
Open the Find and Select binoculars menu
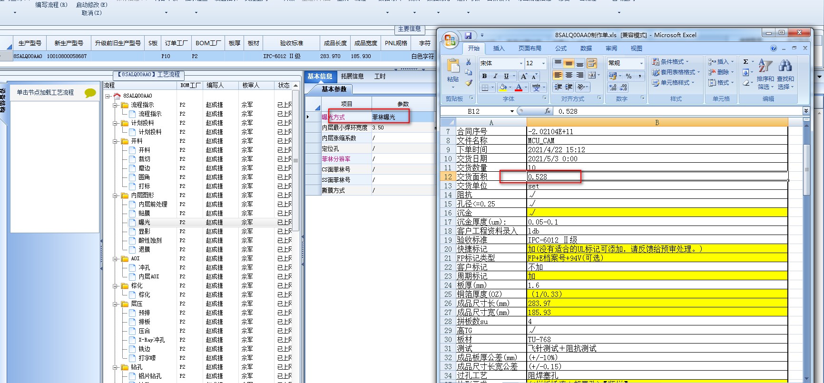point(785,74)
